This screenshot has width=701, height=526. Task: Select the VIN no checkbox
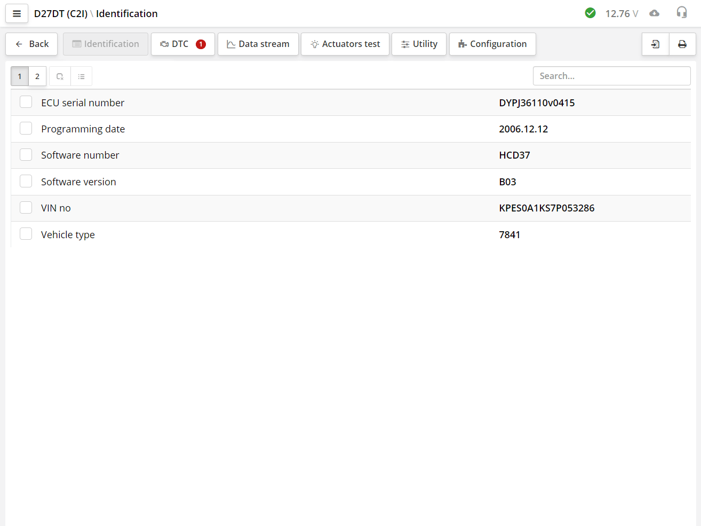(26, 207)
